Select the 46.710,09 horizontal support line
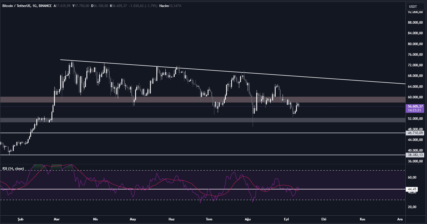 (203, 133)
